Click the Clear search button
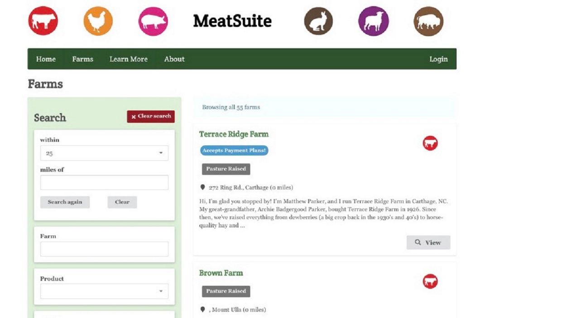566x318 pixels. coord(151,116)
